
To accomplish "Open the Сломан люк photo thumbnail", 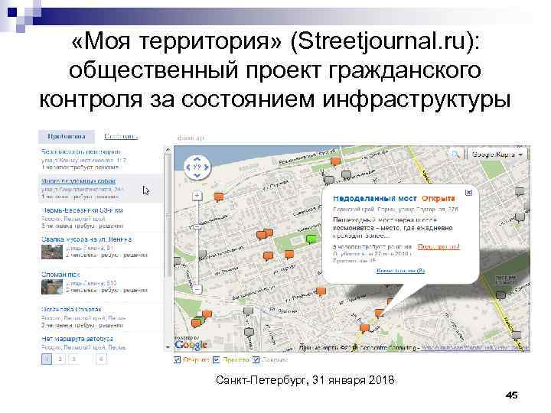I will (x=52, y=287).
